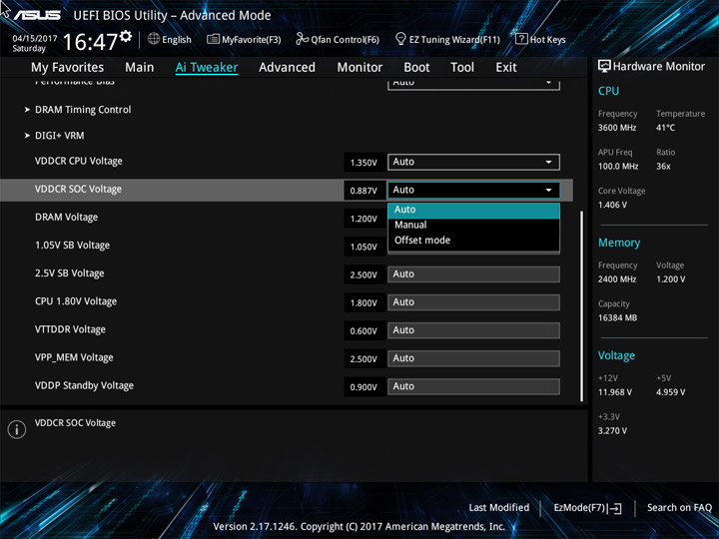Click the 1.350V value box

[x=364, y=163]
